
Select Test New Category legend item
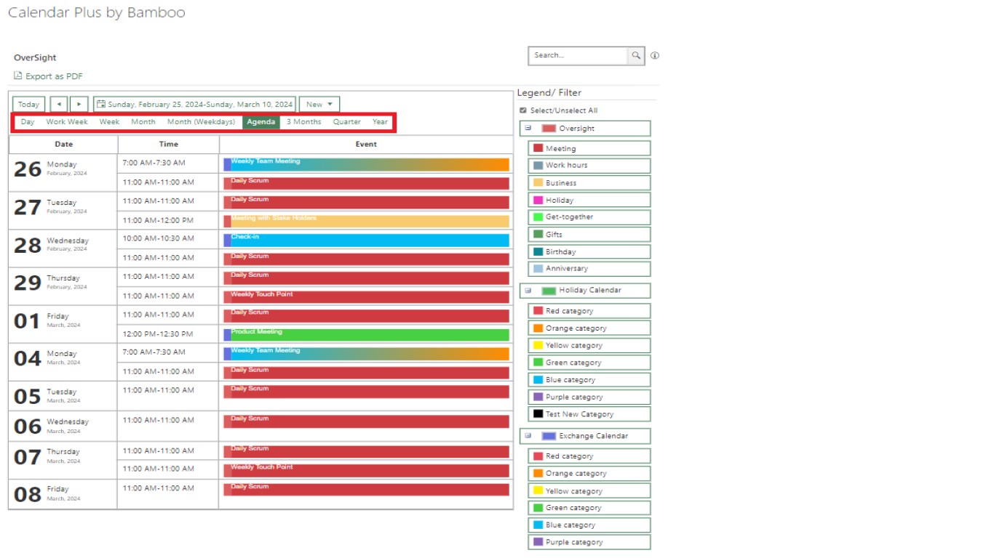[x=589, y=414]
